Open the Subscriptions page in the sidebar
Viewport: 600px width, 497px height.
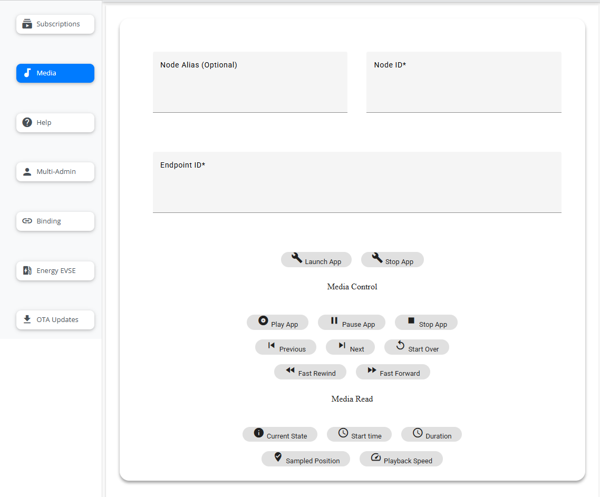coord(55,24)
